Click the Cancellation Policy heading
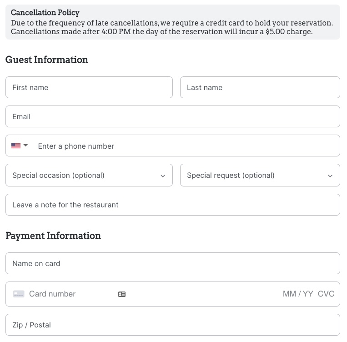Image resolution: width=347 pixels, height=342 pixels. pyautogui.click(x=45, y=13)
